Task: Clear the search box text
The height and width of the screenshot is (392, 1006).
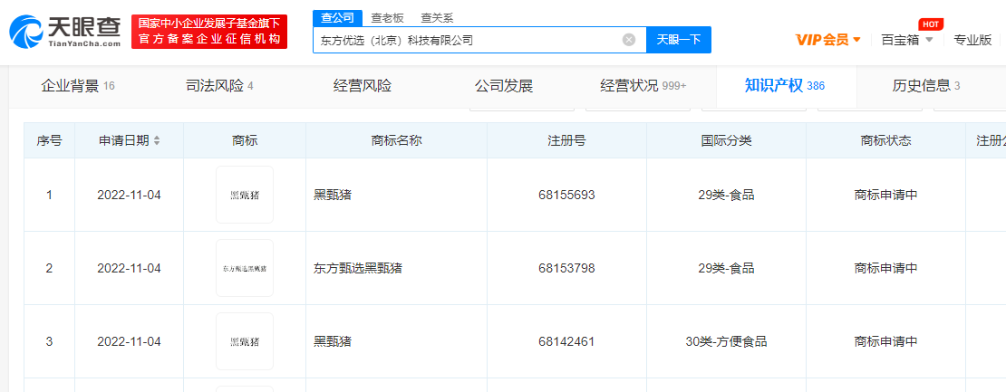Action: (629, 40)
